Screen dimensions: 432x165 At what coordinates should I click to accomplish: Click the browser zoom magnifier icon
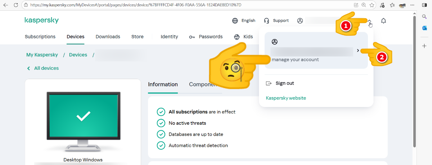pyautogui.click(x=364, y=5)
